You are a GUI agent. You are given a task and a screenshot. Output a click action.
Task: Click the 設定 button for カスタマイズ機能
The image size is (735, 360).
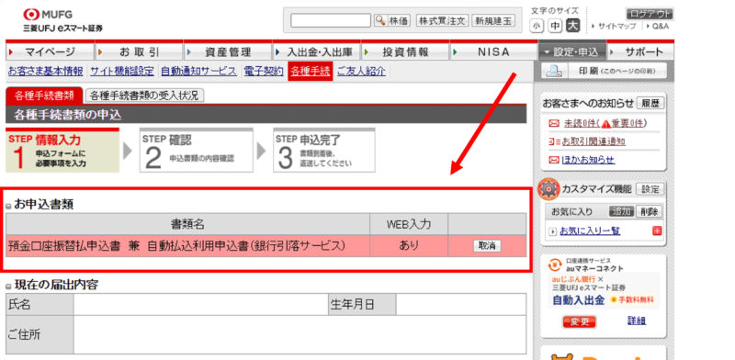(650, 189)
